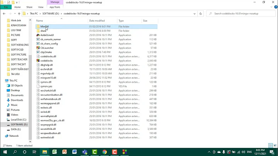Select the cb_console_runner application icon

coord(38,39)
